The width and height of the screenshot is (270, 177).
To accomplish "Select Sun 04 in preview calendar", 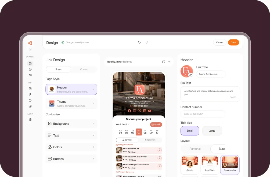I will (120, 132).
